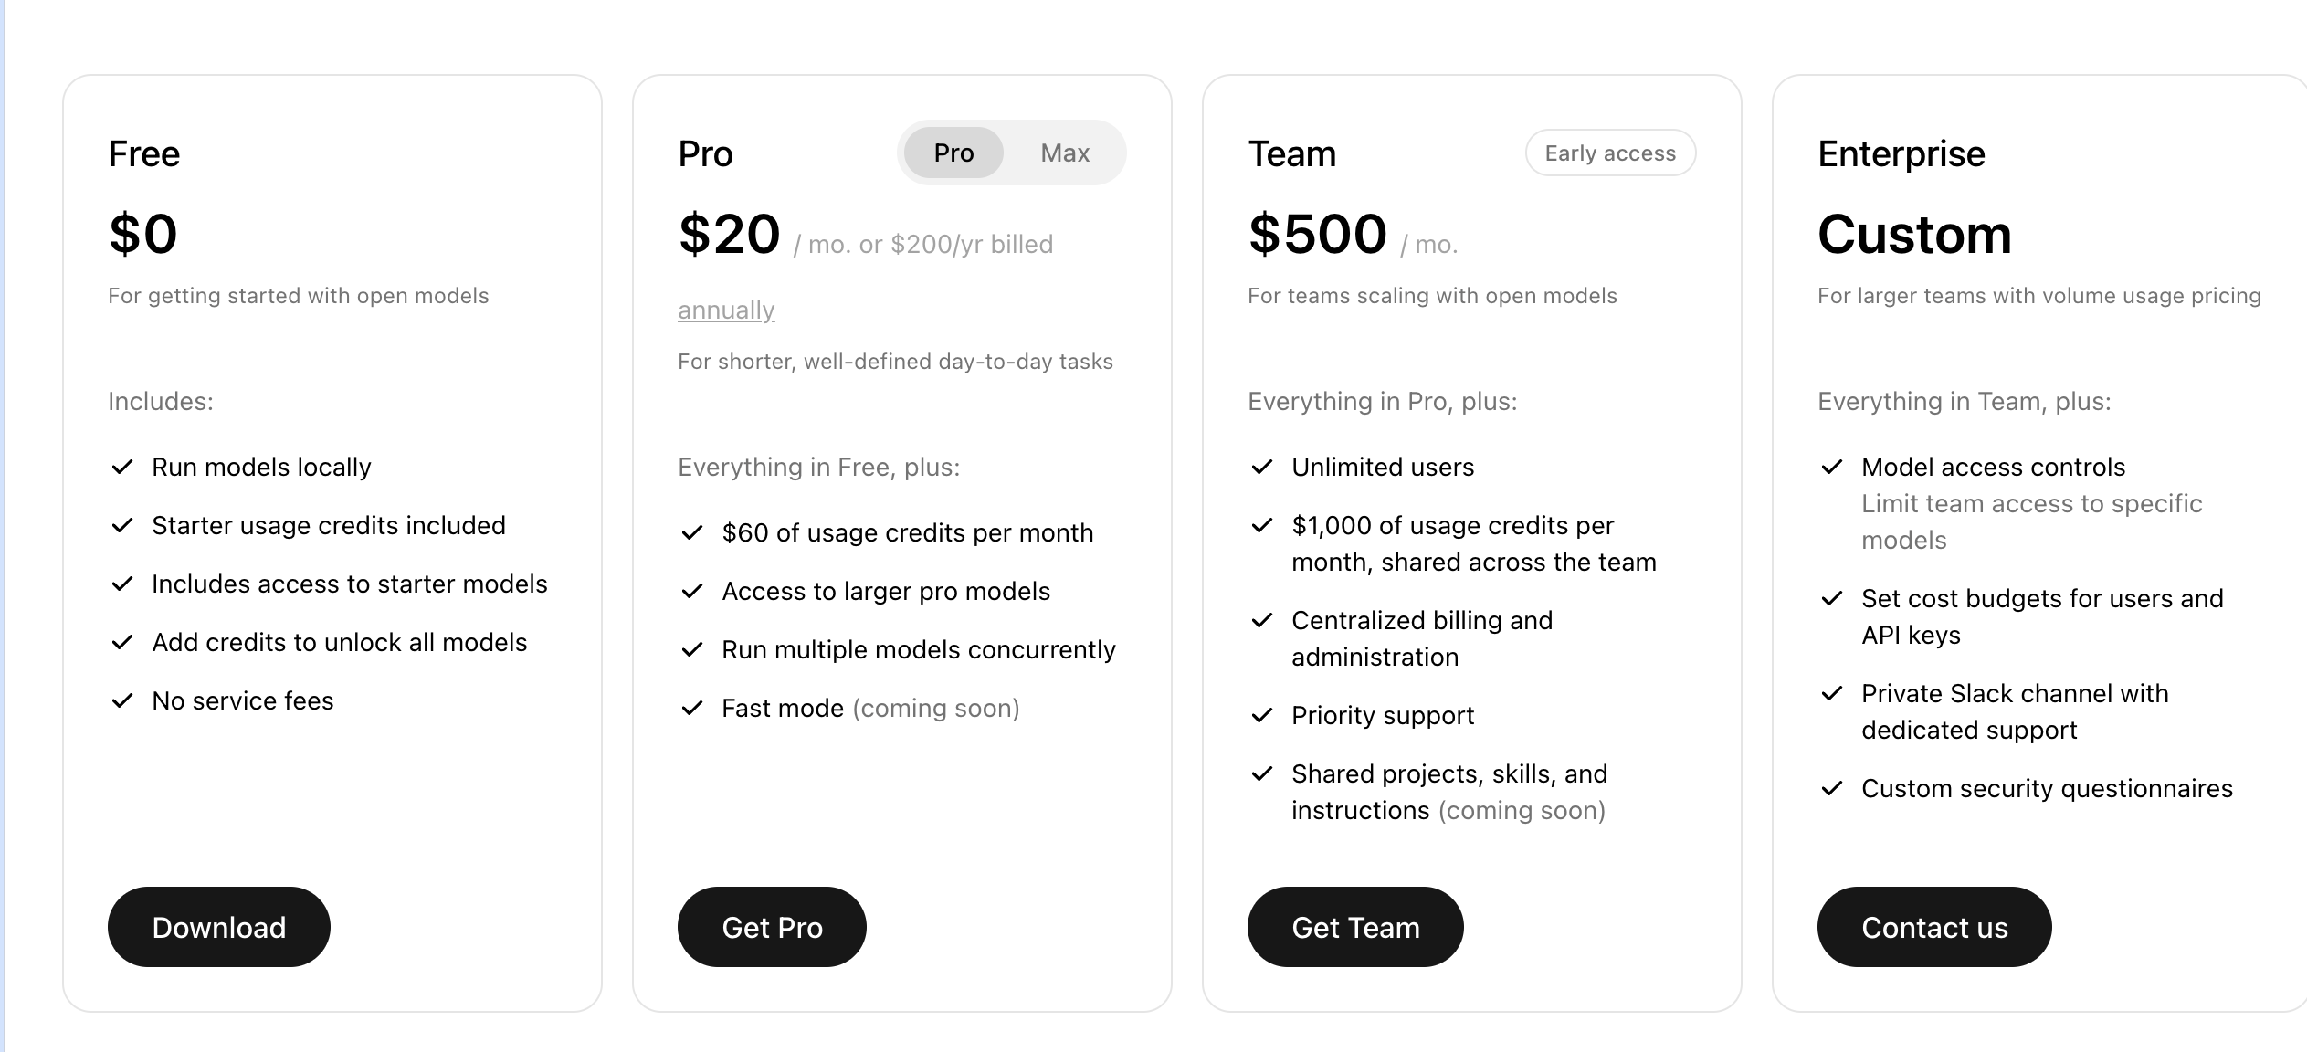Click checkmark icon beside Run models locally

[x=122, y=468]
